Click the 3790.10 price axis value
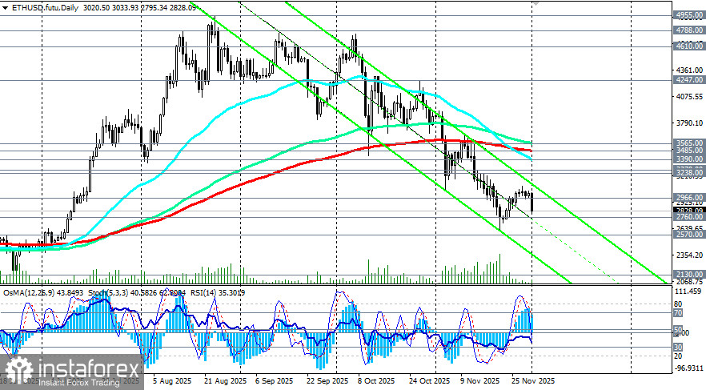 pyautogui.click(x=689, y=123)
